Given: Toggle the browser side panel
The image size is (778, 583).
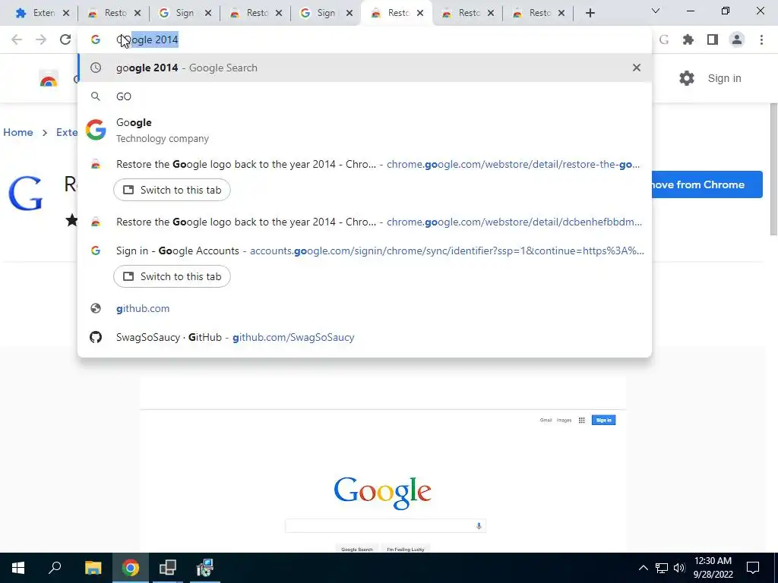Looking at the screenshot, I should pyautogui.click(x=713, y=39).
